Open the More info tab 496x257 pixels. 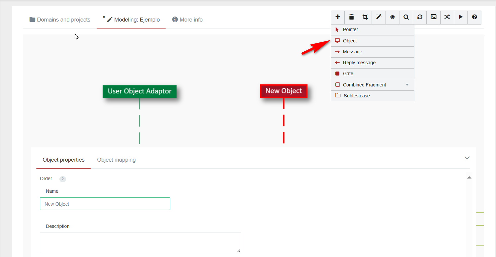click(x=187, y=20)
